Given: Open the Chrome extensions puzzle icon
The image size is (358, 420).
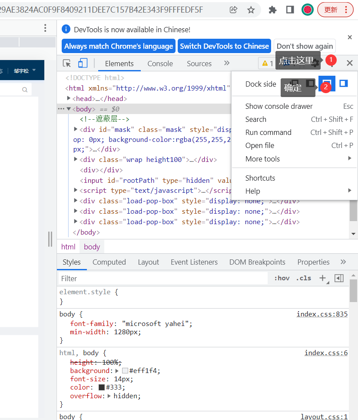Looking at the screenshot, I should (273, 10).
